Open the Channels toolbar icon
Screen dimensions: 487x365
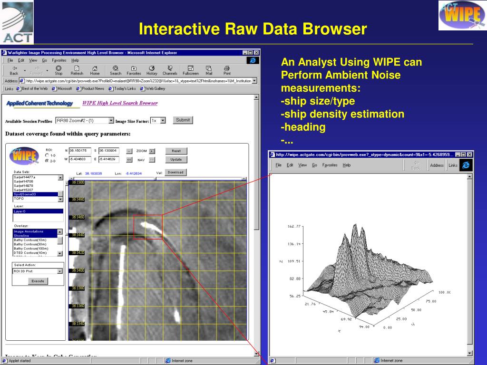(x=170, y=70)
